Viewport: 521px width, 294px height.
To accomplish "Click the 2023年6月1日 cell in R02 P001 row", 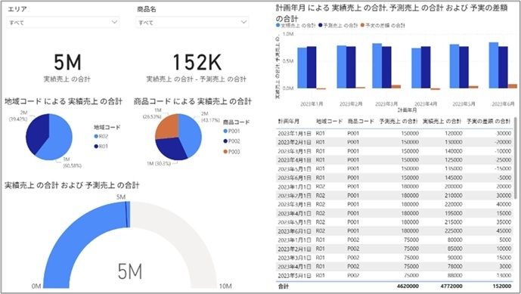I will tap(294, 231).
